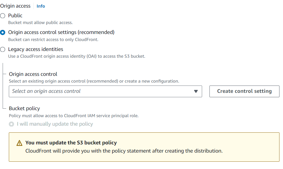The width and height of the screenshot is (283, 169).
Task: Click 'Bucket can restrict access to only CloudFront' text
Action: tap(53, 40)
